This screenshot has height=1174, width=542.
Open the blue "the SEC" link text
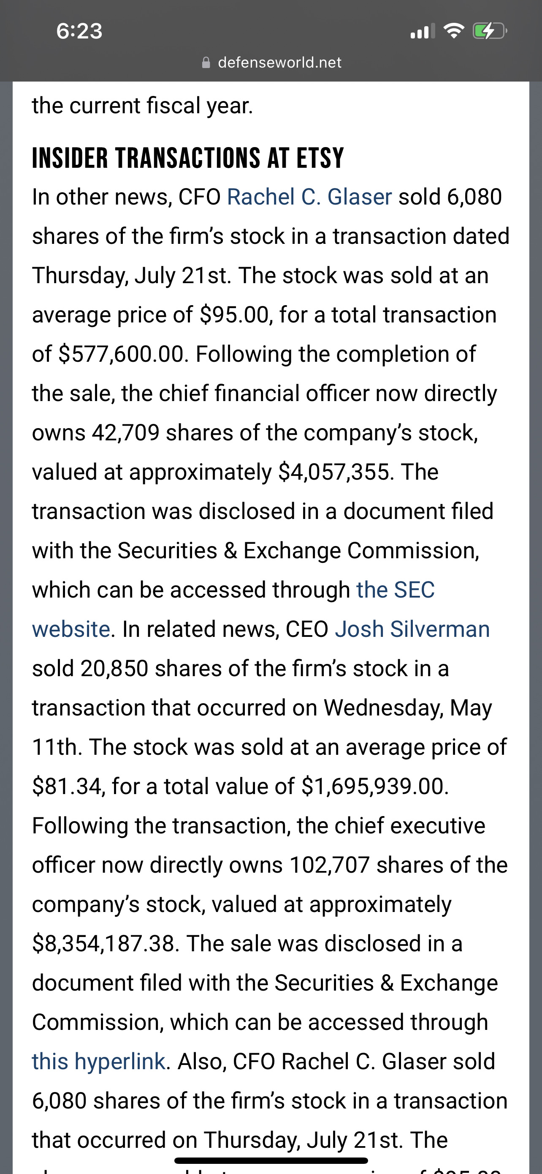point(396,590)
